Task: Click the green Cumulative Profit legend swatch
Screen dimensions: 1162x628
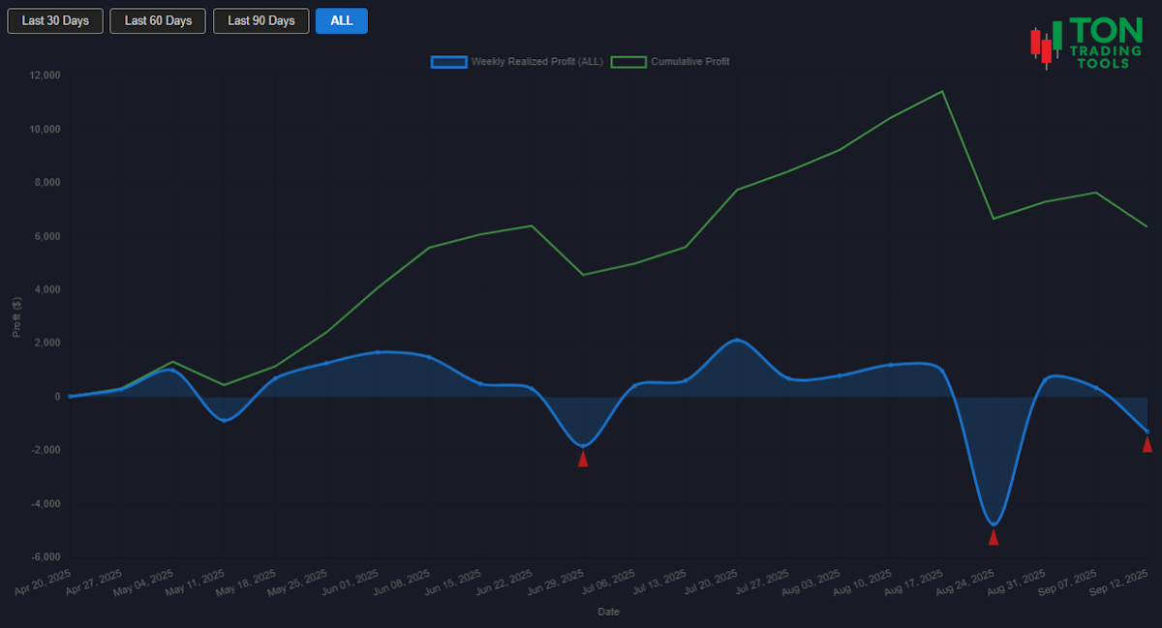Action: [628, 62]
